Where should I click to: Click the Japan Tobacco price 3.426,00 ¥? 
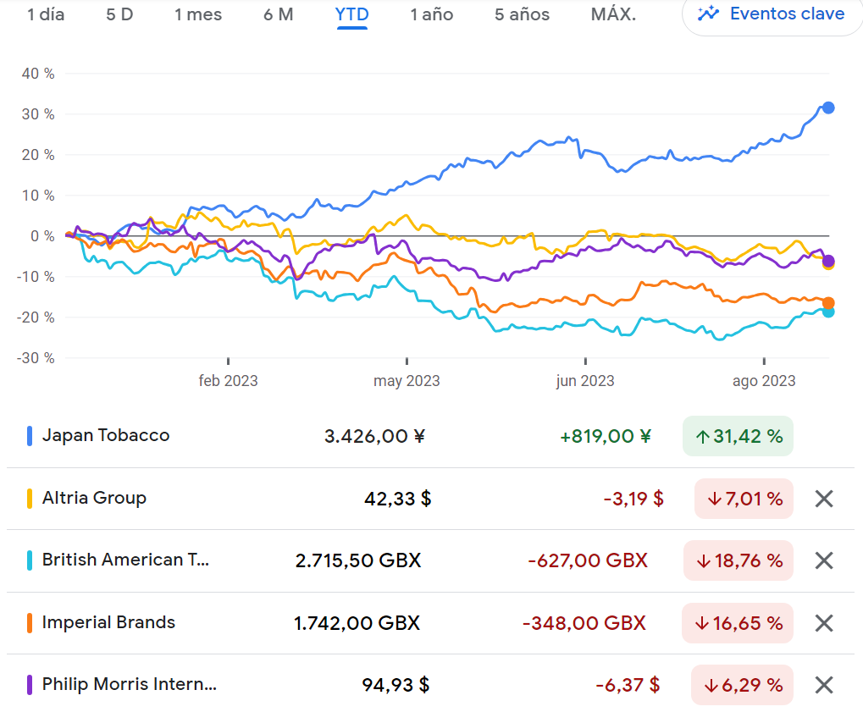tap(374, 436)
